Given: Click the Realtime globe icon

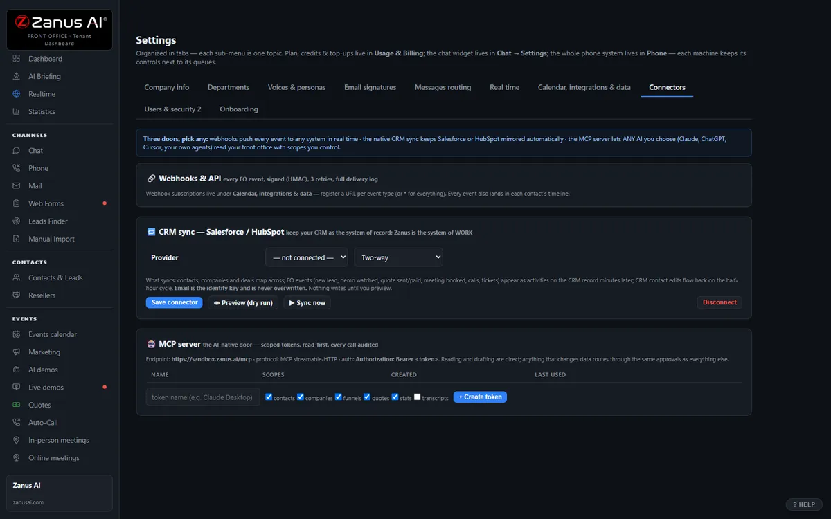Looking at the screenshot, I should (x=17, y=94).
